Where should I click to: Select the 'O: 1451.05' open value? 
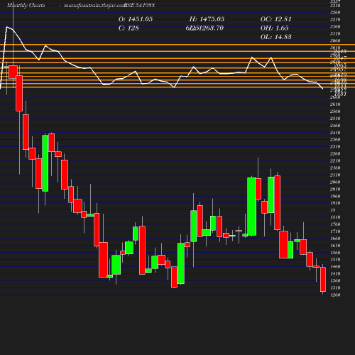pos(136,19)
